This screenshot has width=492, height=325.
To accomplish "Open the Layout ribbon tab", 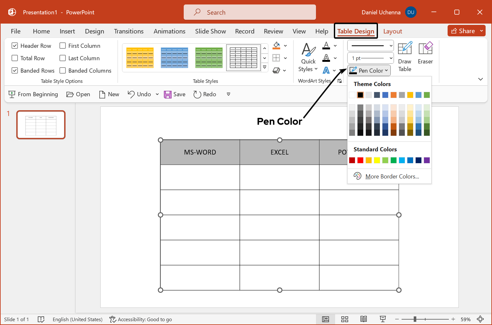I will pos(392,31).
